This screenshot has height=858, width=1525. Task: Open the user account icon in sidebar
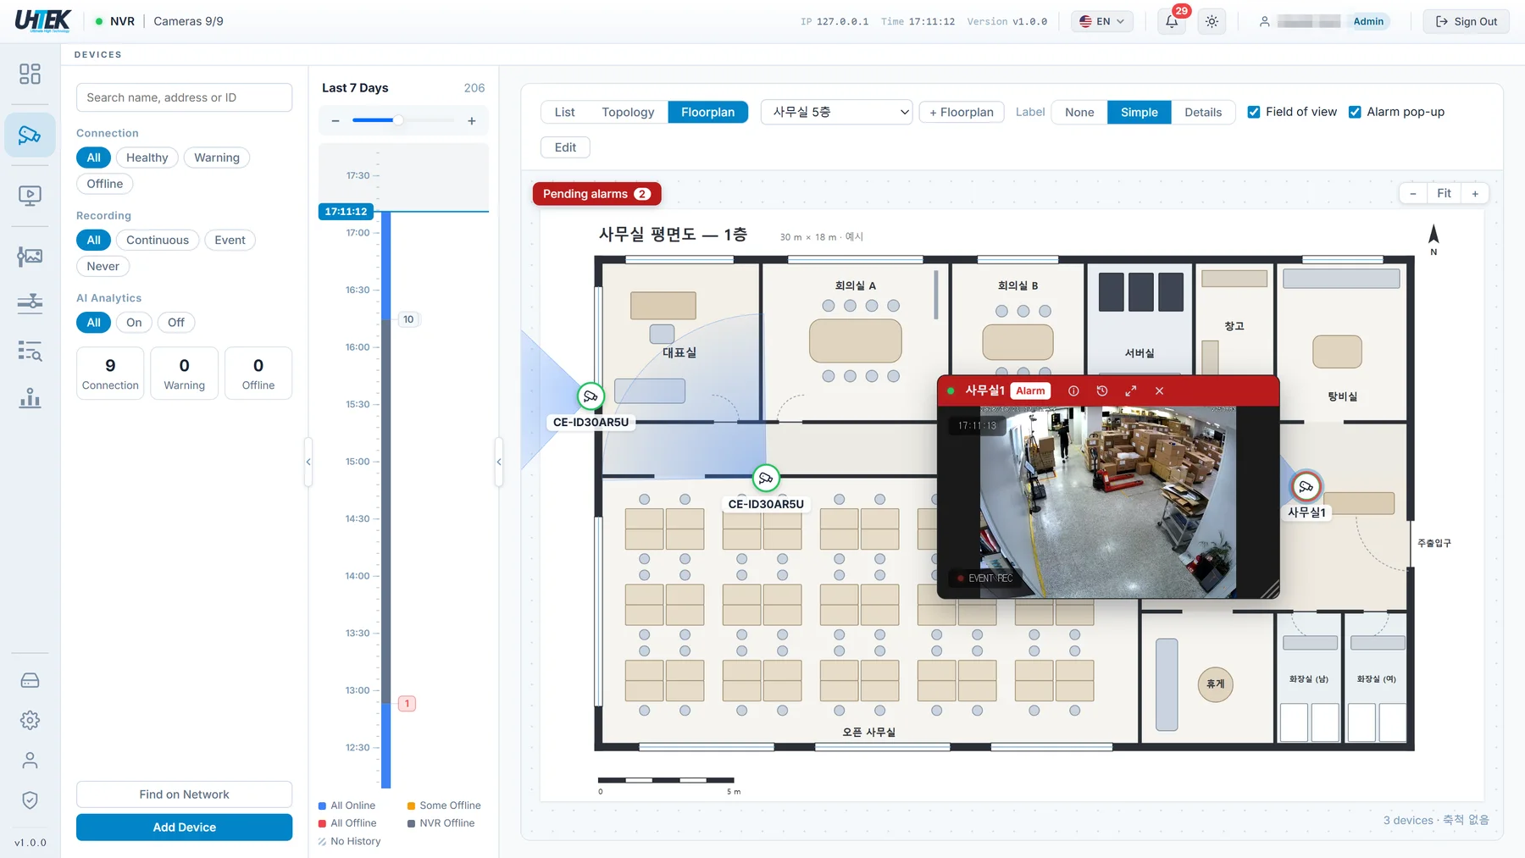point(30,761)
